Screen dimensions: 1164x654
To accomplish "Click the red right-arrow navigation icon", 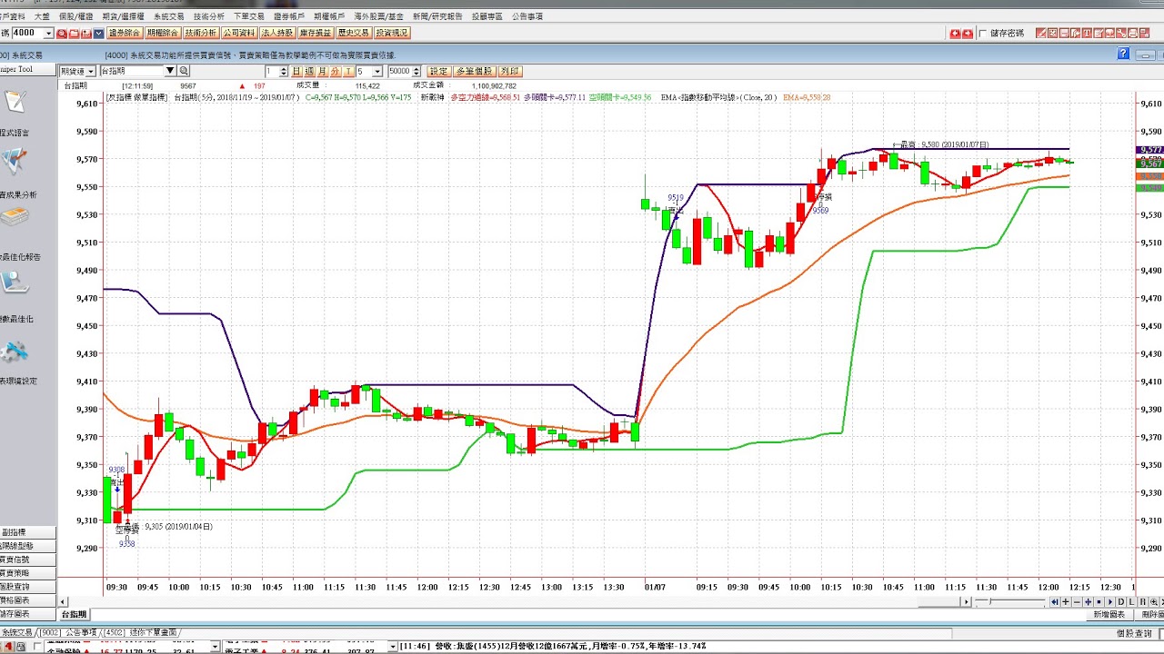I will 968,34.
